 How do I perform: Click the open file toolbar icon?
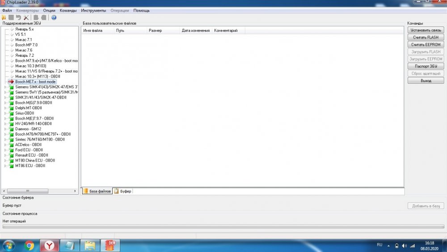[4, 17]
